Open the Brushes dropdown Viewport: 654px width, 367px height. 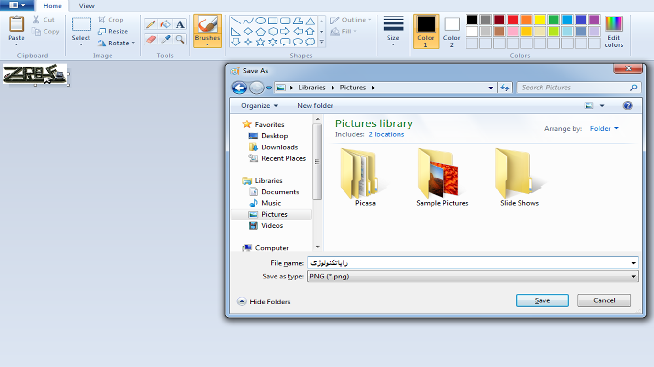pos(207,44)
